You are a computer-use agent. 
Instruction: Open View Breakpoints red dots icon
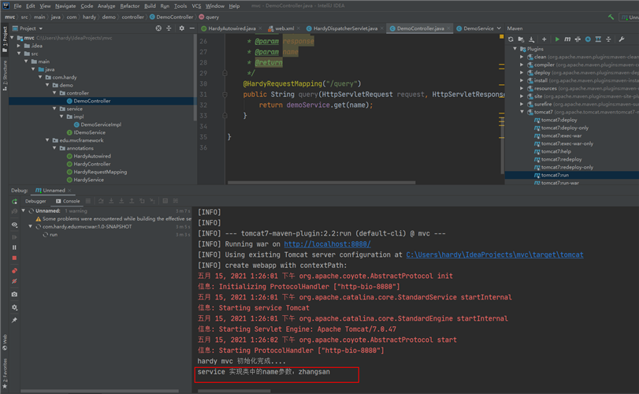pyautogui.click(x=14, y=270)
